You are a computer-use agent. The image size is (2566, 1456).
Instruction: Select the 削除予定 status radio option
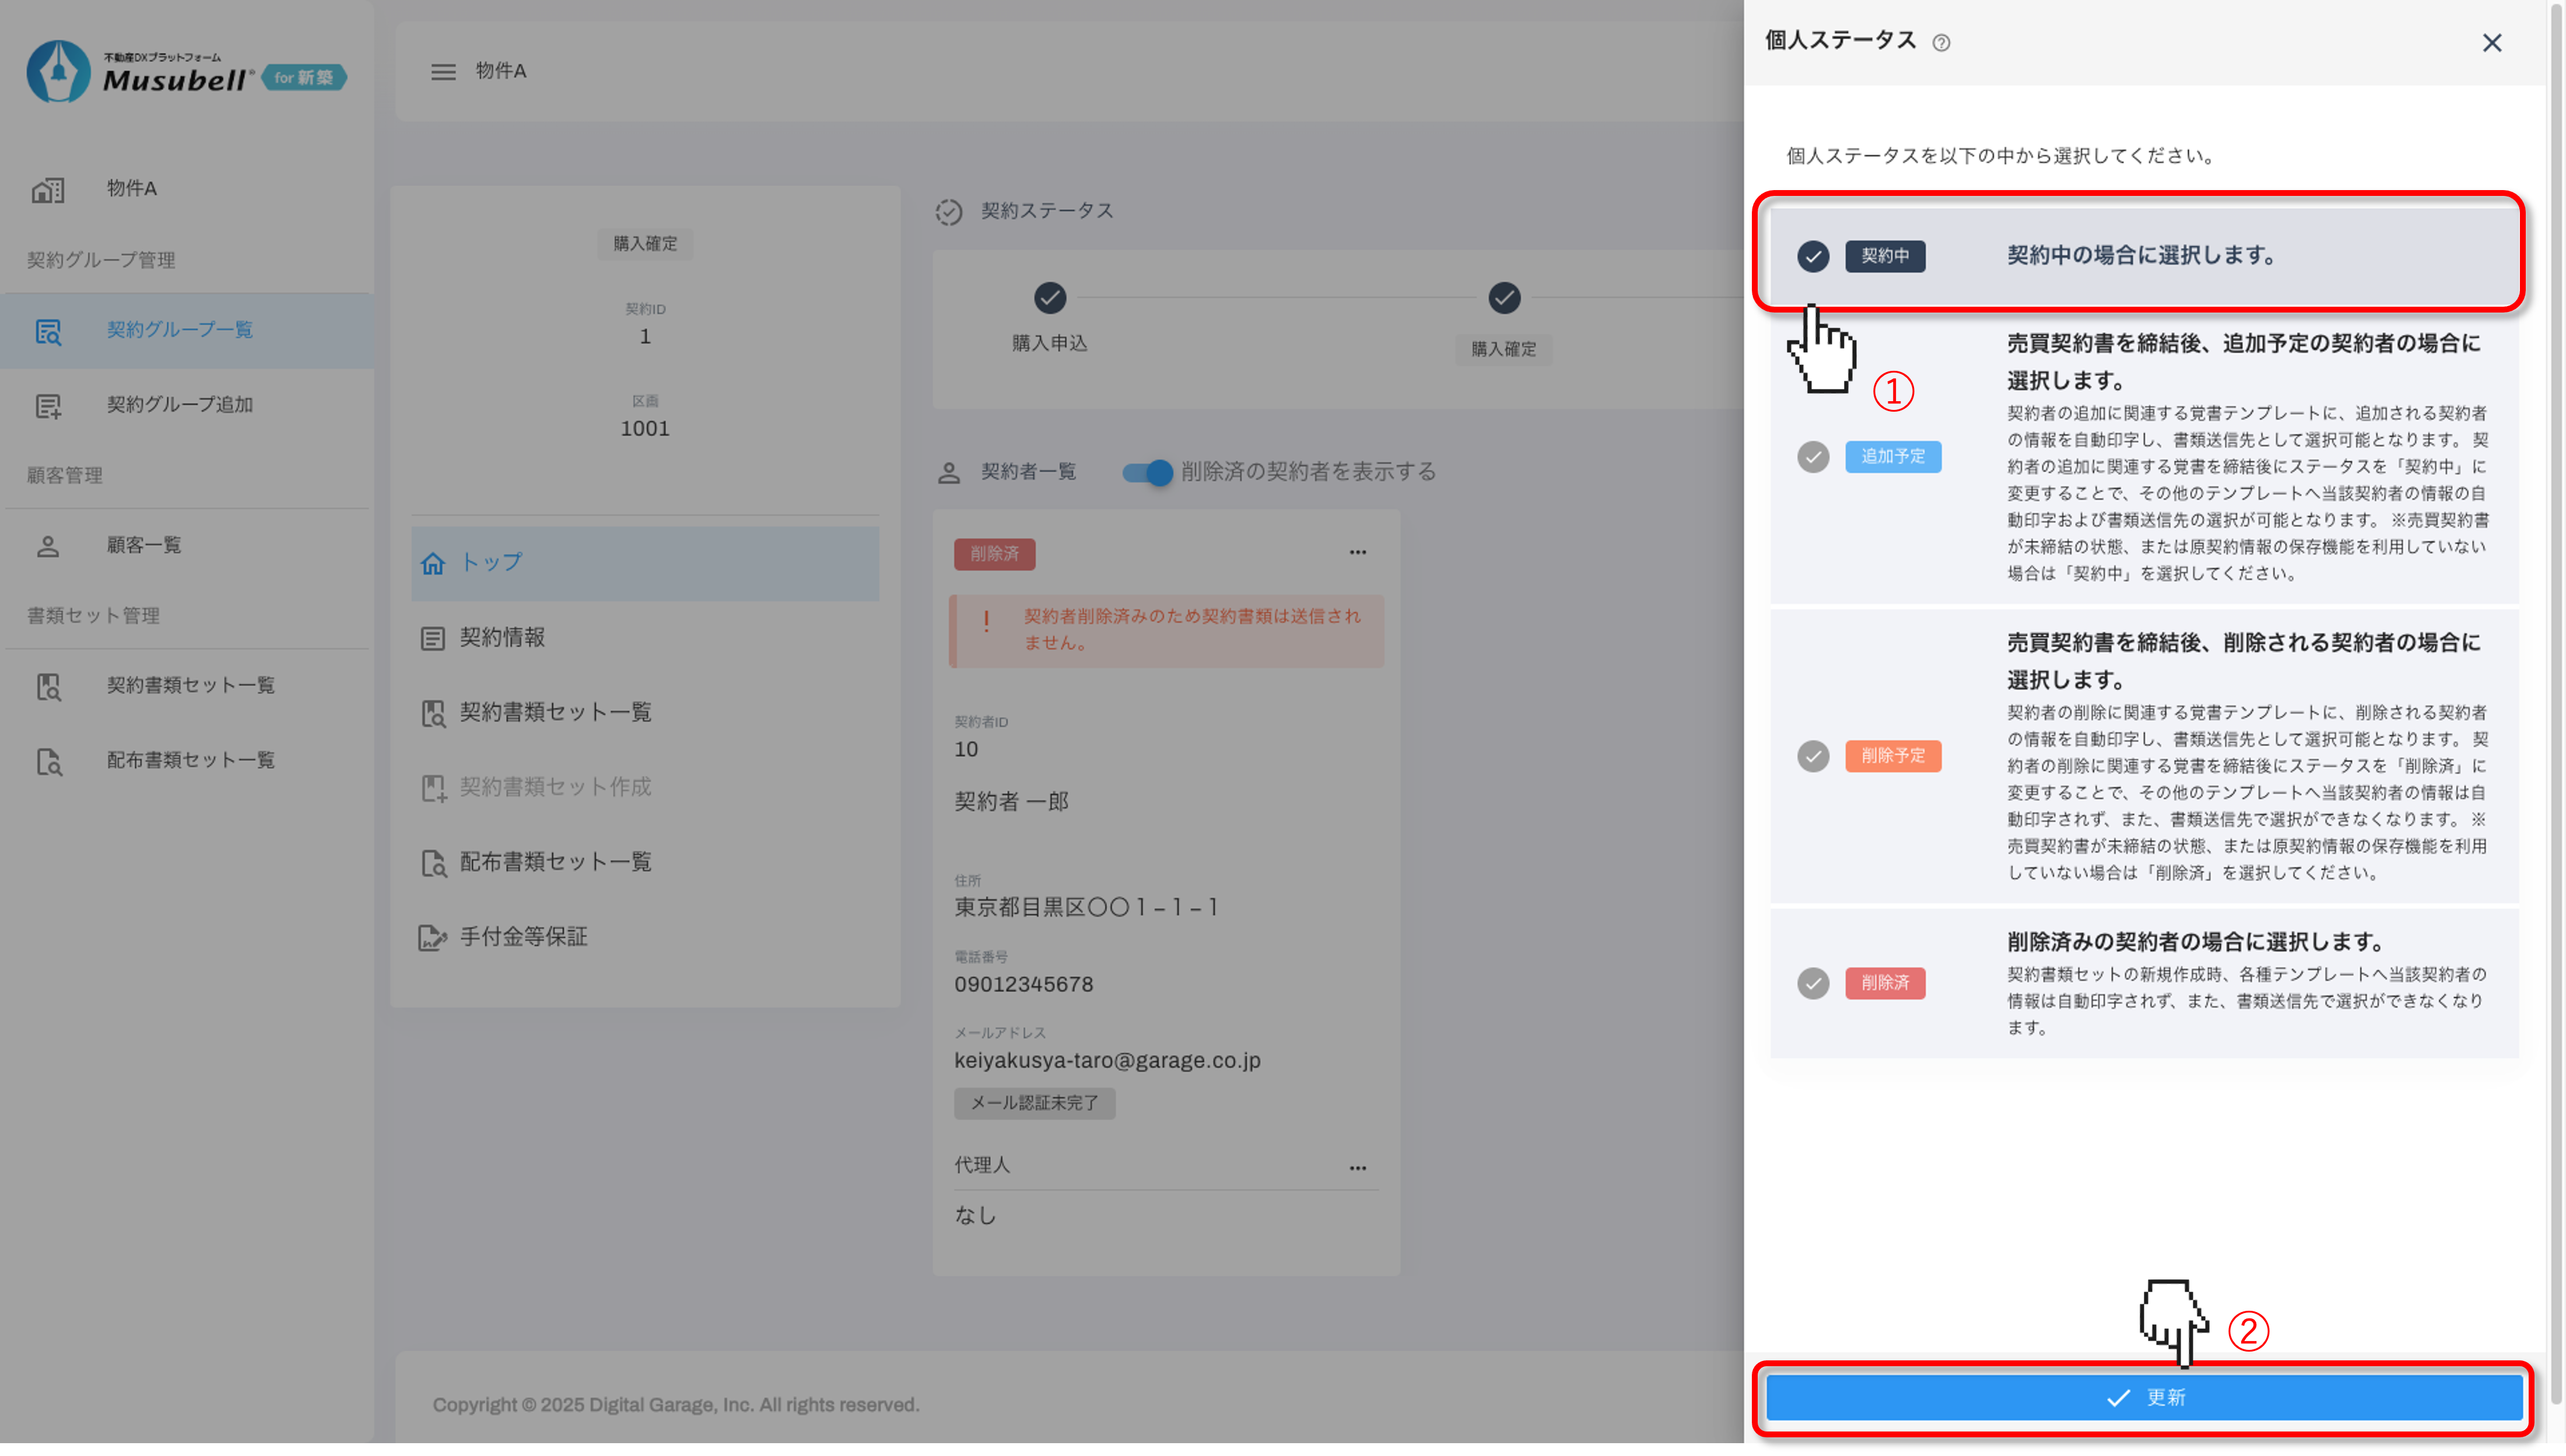[x=1813, y=756]
